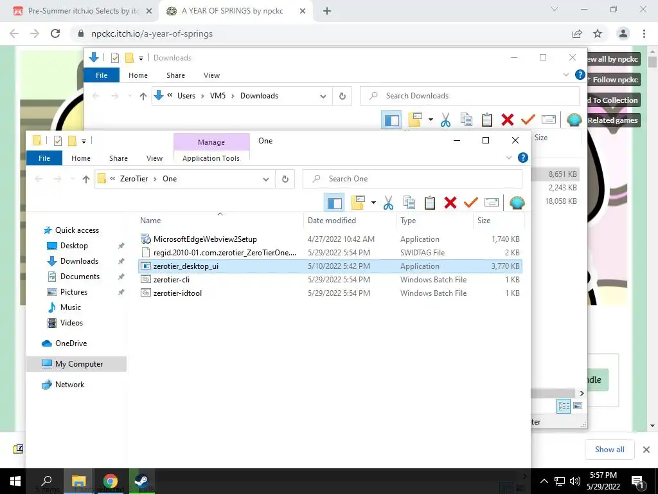Image resolution: width=658 pixels, height=494 pixels.
Task: Click the Show all downloads button
Action: pyautogui.click(x=609, y=450)
